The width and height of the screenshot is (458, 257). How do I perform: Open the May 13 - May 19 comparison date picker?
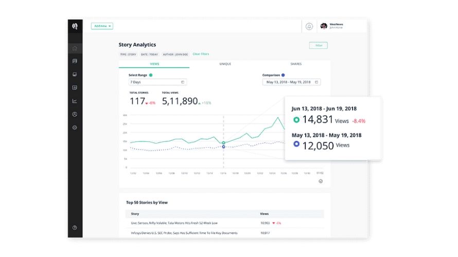coord(291,82)
